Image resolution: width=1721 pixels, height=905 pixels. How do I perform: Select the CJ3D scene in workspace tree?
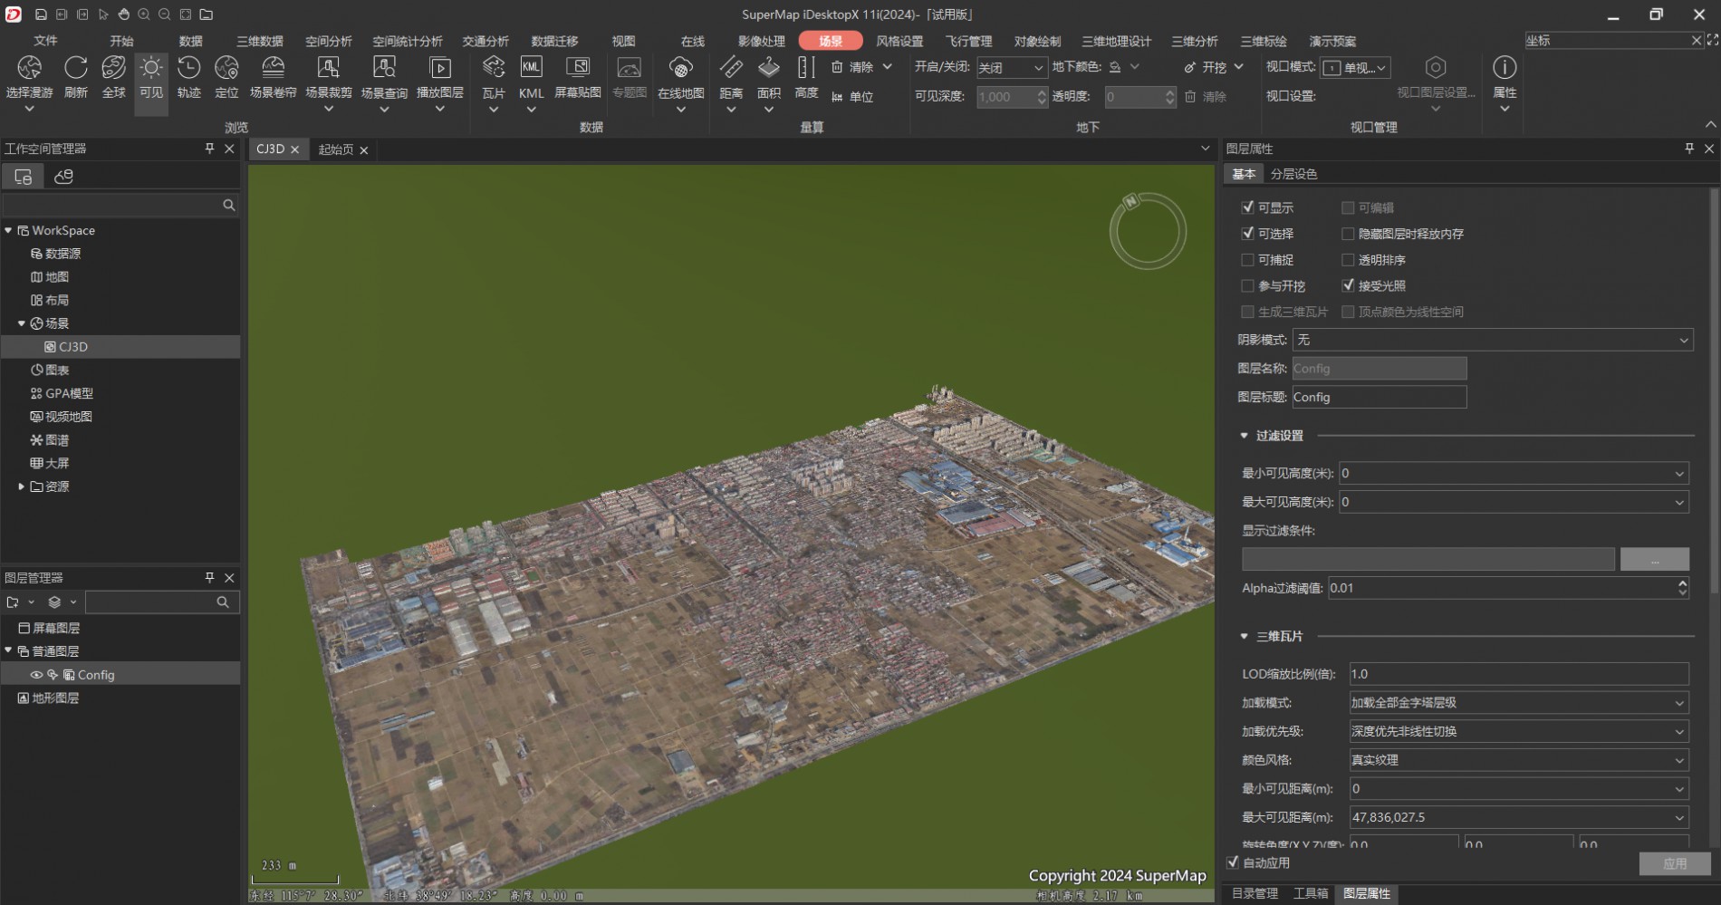(x=73, y=347)
